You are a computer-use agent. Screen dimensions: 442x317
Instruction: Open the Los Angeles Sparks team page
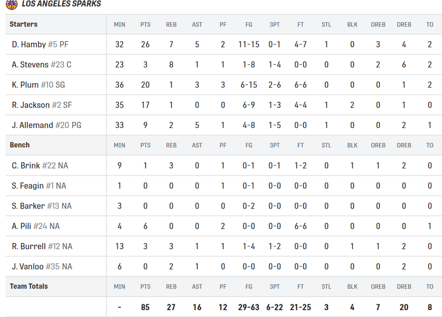pos(62,4)
